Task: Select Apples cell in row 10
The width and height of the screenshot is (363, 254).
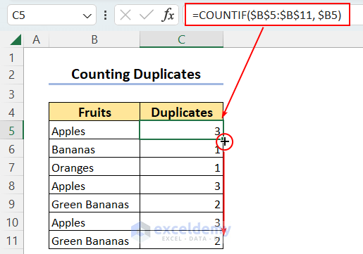Action: point(94,222)
